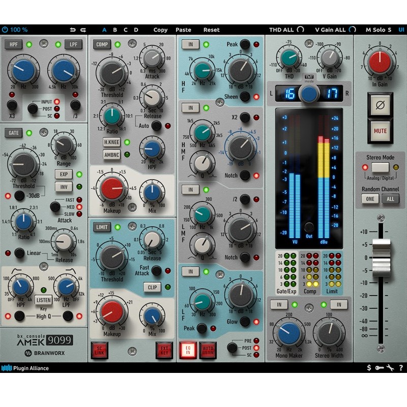407x407 pixels.
Task: Click the LISTEN key button
Action: coord(43,300)
